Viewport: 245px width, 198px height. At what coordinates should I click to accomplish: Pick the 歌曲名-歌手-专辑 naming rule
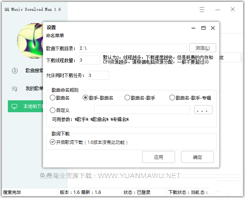point(172,98)
